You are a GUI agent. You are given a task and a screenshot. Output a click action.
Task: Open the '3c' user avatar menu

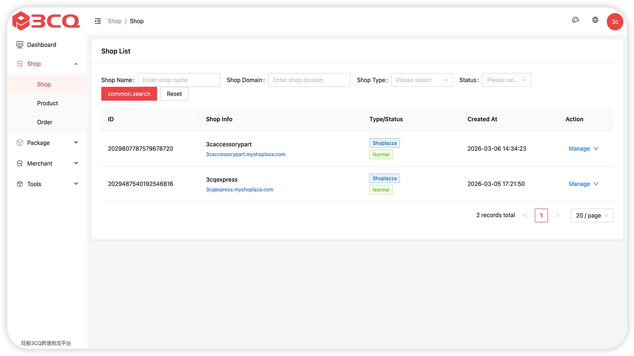tap(615, 22)
